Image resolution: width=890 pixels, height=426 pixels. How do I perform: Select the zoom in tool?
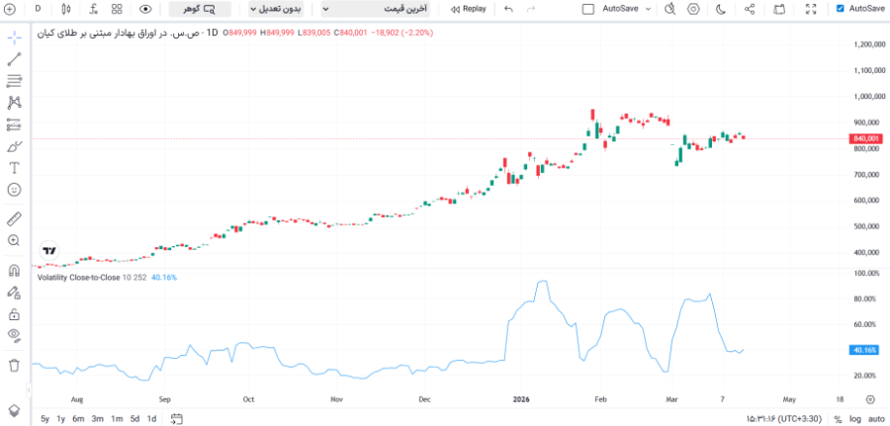pyautogui.click(x=14, y=240)
